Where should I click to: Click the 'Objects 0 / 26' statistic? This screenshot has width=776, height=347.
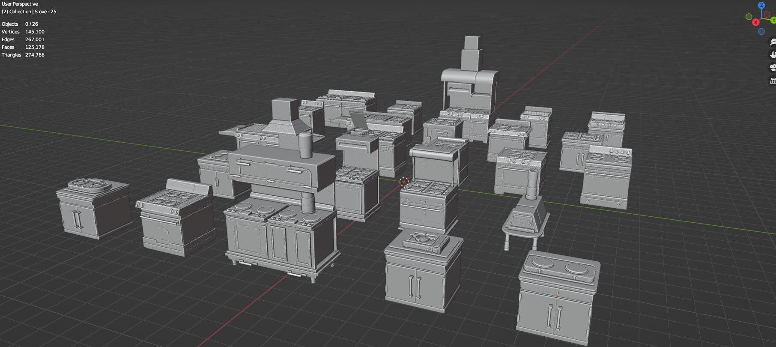pyautogui.click(x=20, y=24)
